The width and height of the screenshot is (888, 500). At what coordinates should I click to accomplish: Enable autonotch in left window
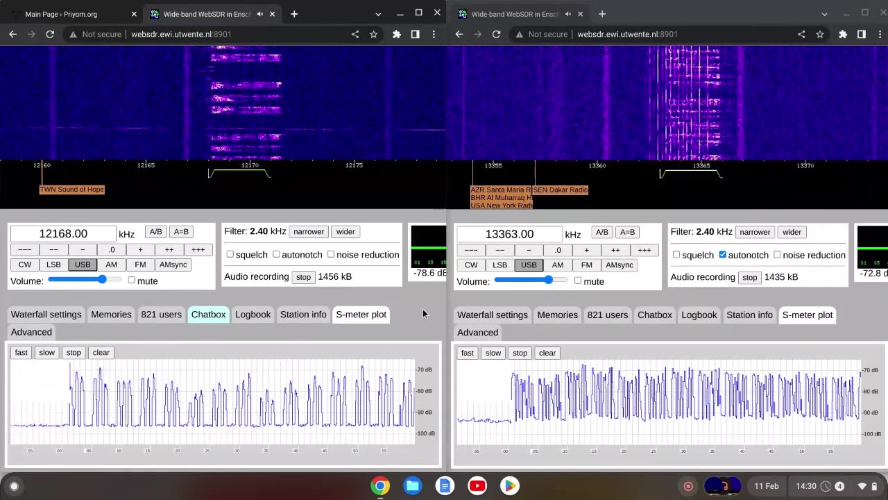pos(276,254)
